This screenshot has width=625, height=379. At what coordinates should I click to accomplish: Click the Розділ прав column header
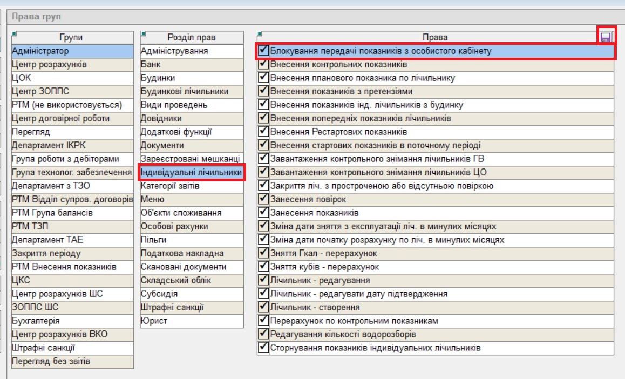click(192, 37)
